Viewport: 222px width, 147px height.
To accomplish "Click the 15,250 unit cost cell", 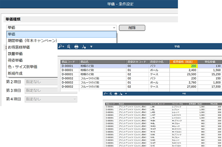I will [x=210, y=74].
